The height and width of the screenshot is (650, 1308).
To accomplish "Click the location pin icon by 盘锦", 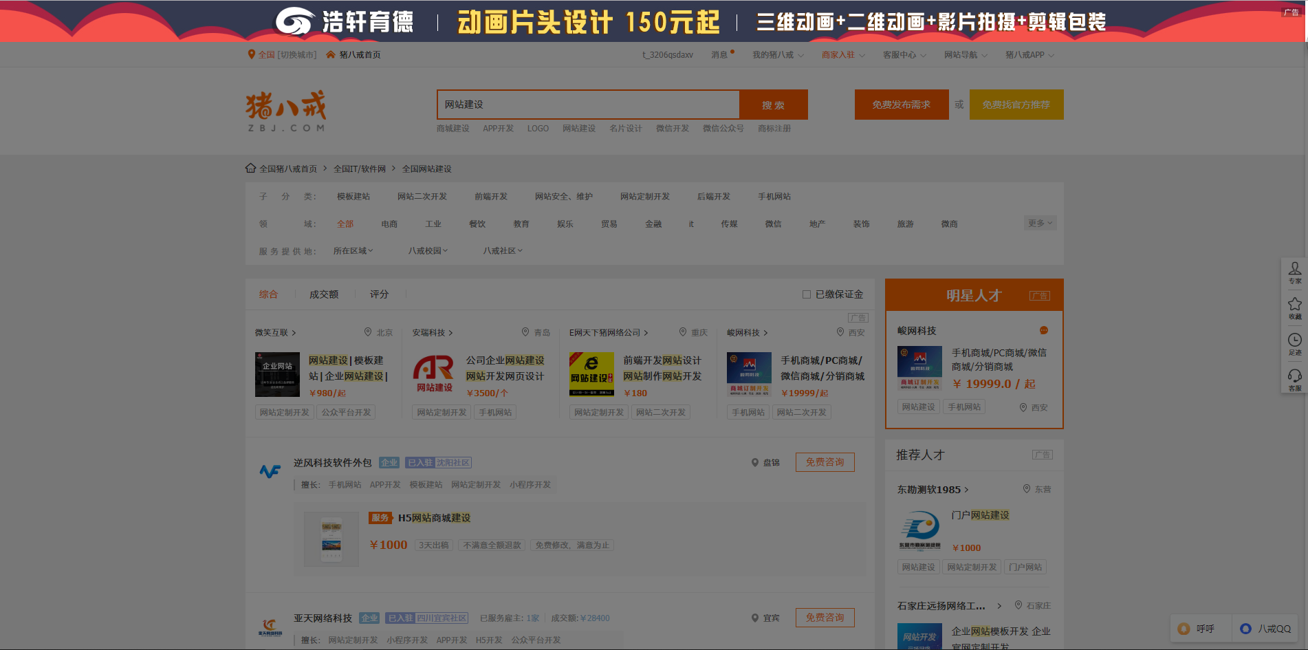I will tap(754, 463).
